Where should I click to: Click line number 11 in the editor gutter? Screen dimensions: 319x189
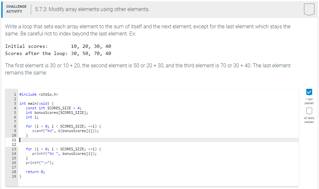(x=15, y=140)
